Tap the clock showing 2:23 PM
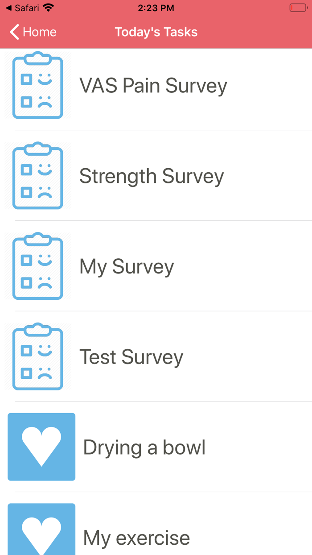 pos(155,7)
